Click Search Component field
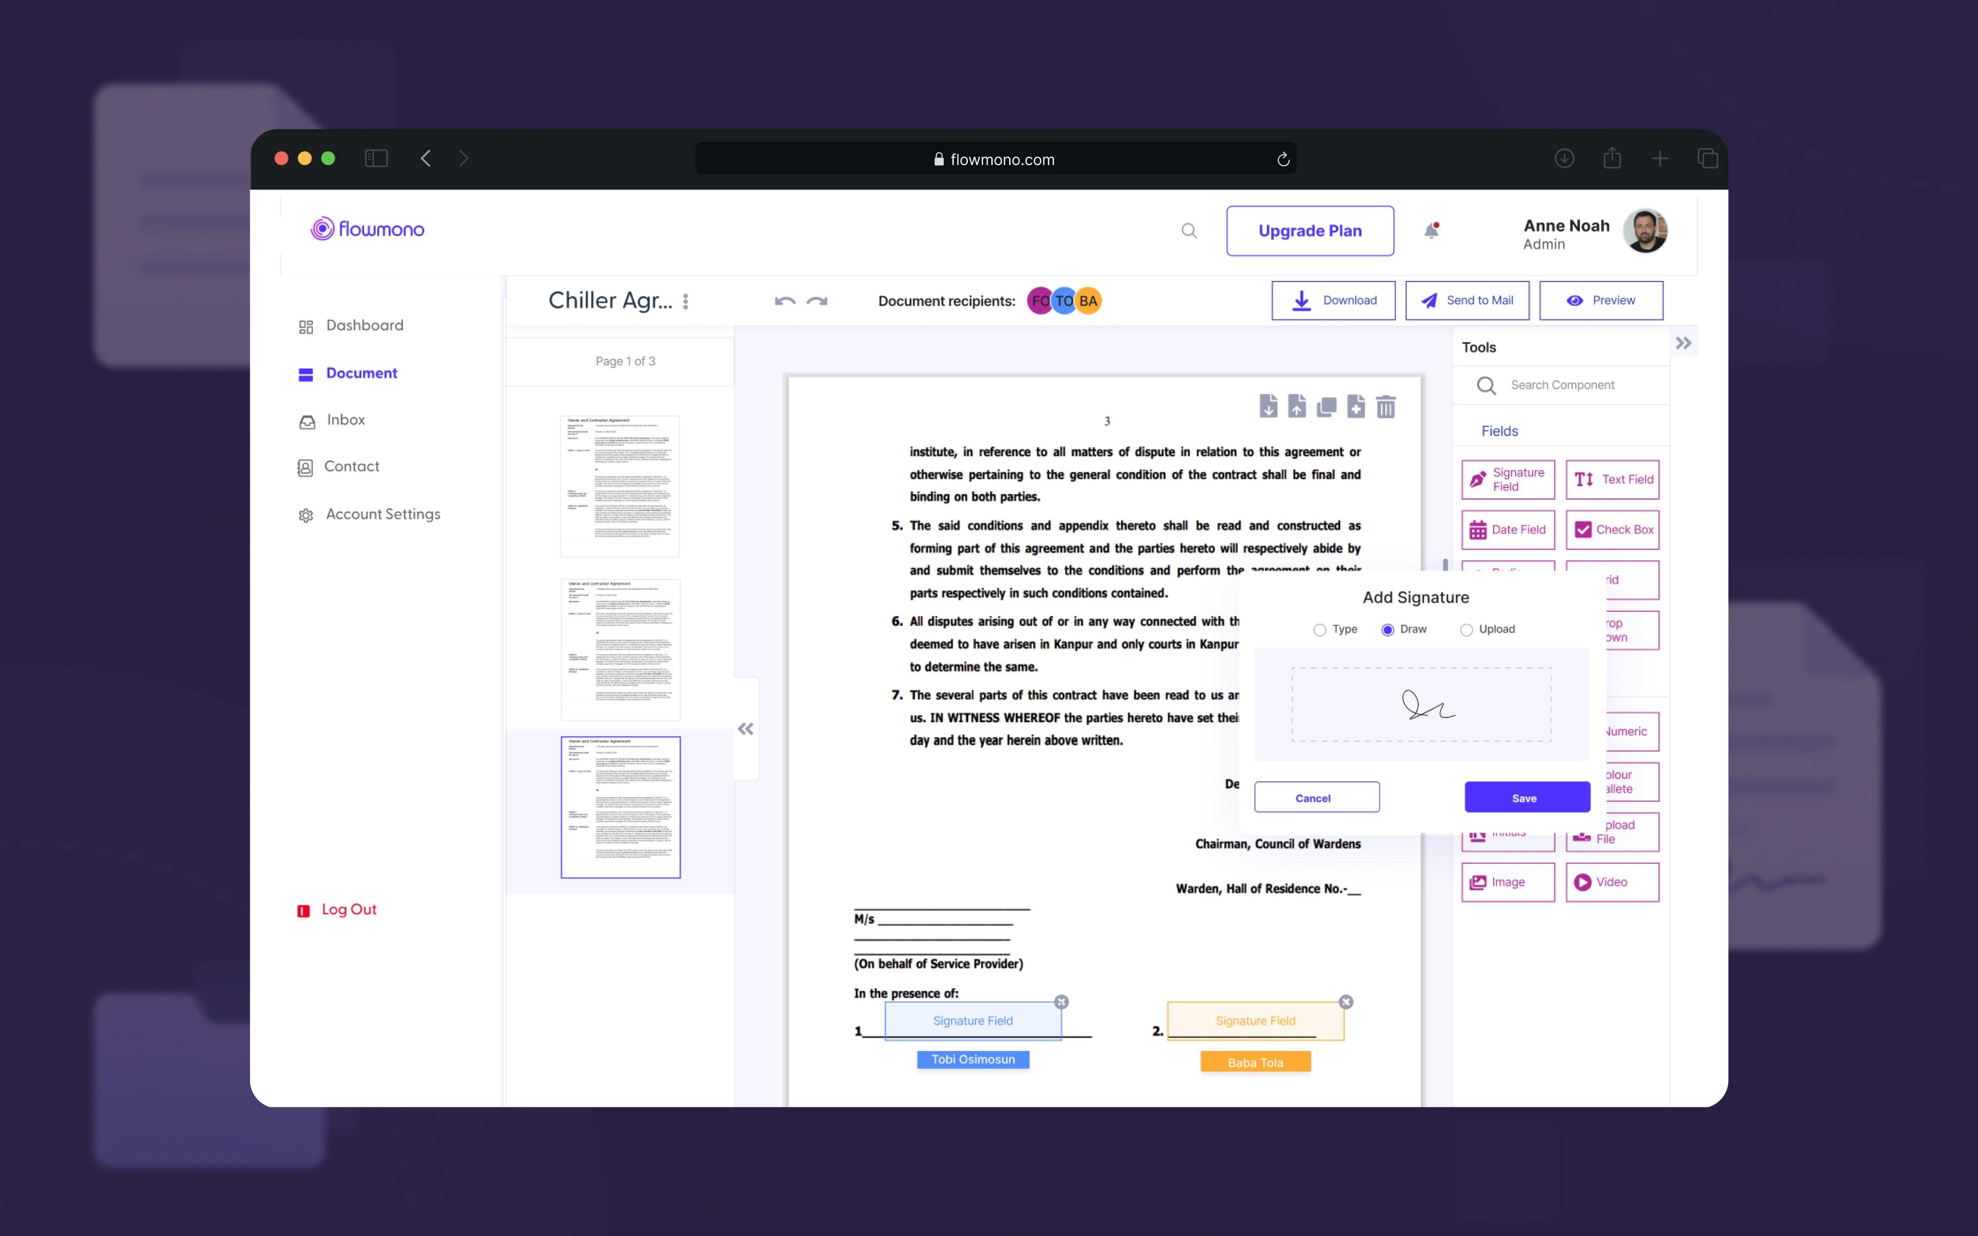The height and width of the screenshot is (1236, 1978). click(x=1562, y=385)
